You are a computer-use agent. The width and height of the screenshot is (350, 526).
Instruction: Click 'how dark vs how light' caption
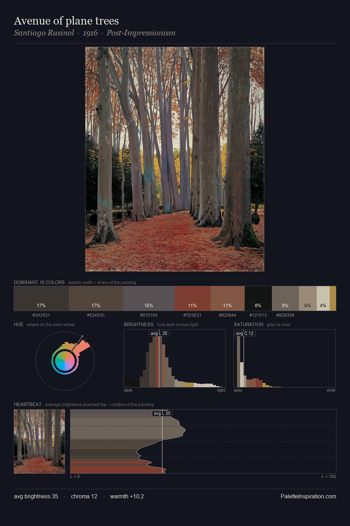pyautogui.click(x=178, y=325)
